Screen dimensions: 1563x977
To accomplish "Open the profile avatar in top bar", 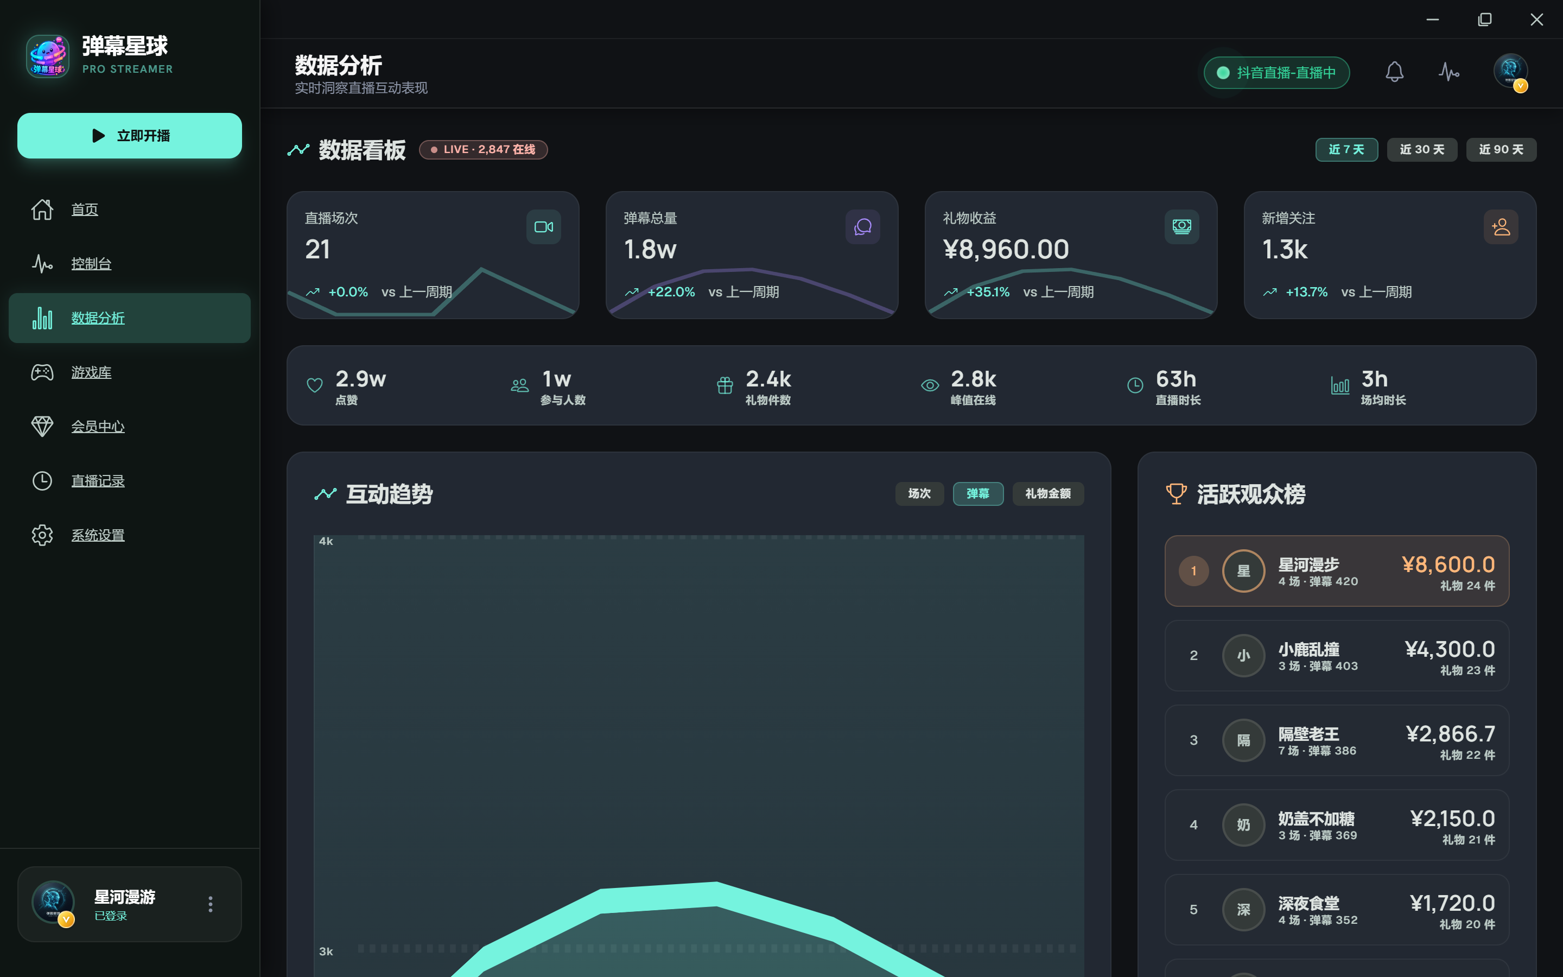I will pyautogui.click(x=1510, y=71).
